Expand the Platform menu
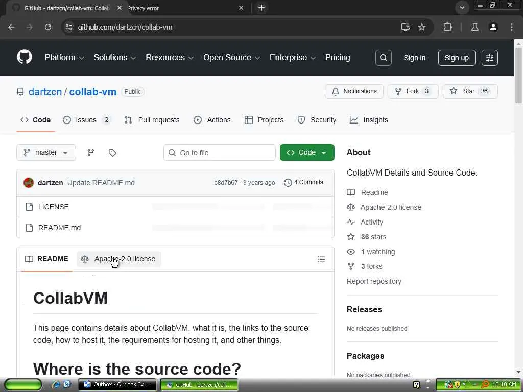This screenshot has width=523, height=392. [x=64, y=57]
